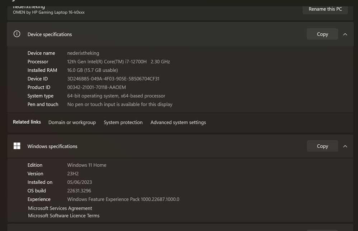Click the Device ID value text
Screen dimensions: 358x231
pos(113,79)
